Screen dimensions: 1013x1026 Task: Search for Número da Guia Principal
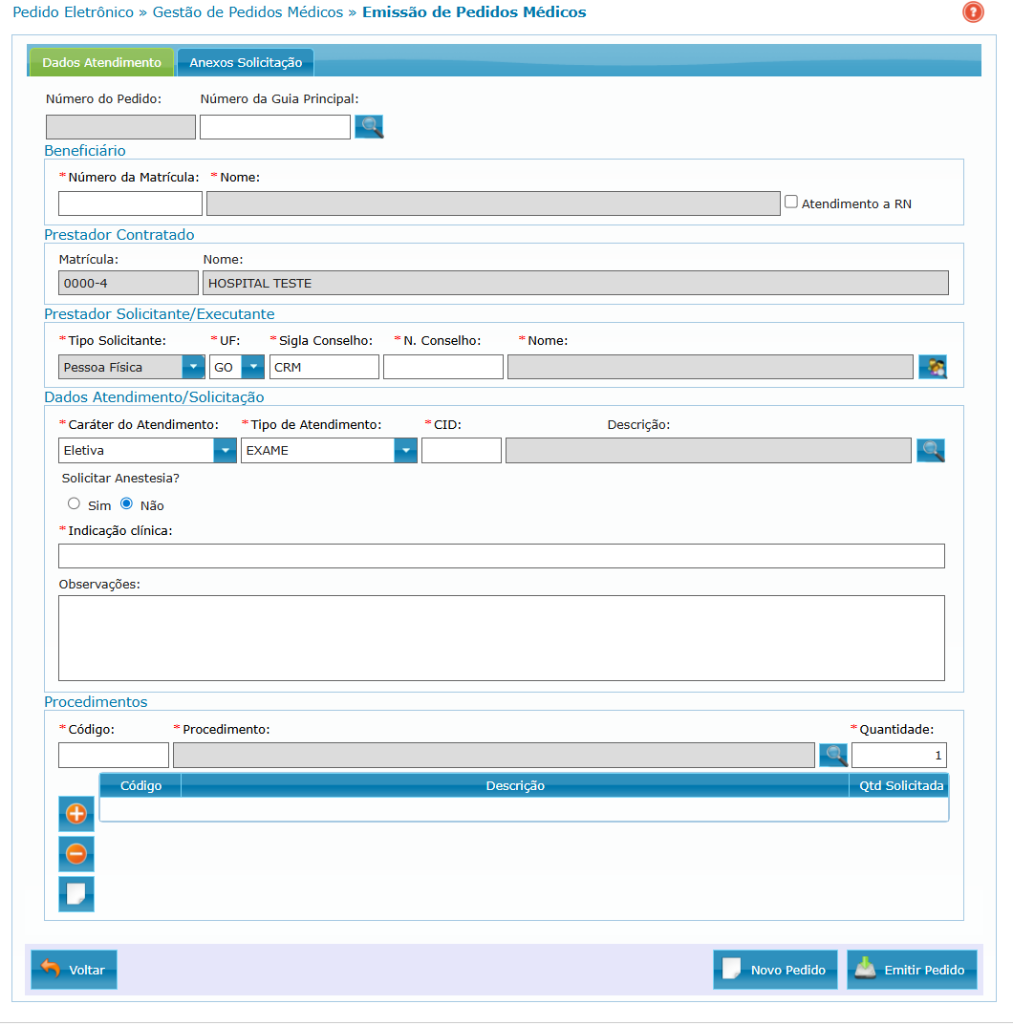point(369,126)
